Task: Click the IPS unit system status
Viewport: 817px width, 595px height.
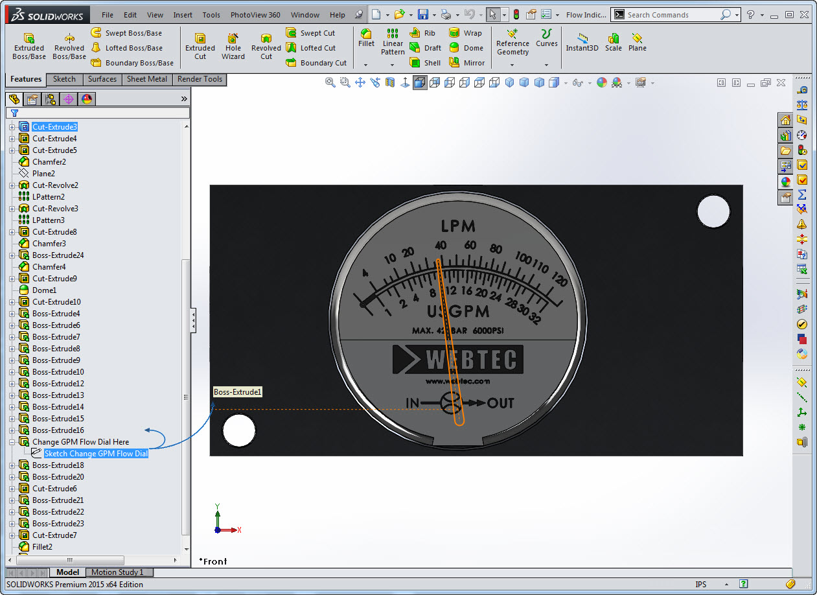Action: tap(701, 584)
